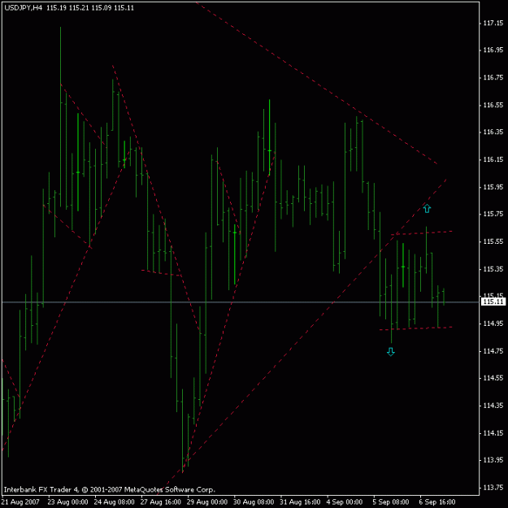The height and width of the screenshot is (508, 508).
Task: Click the 24 Aug 08:00 time label
Action: click(114, 502)
